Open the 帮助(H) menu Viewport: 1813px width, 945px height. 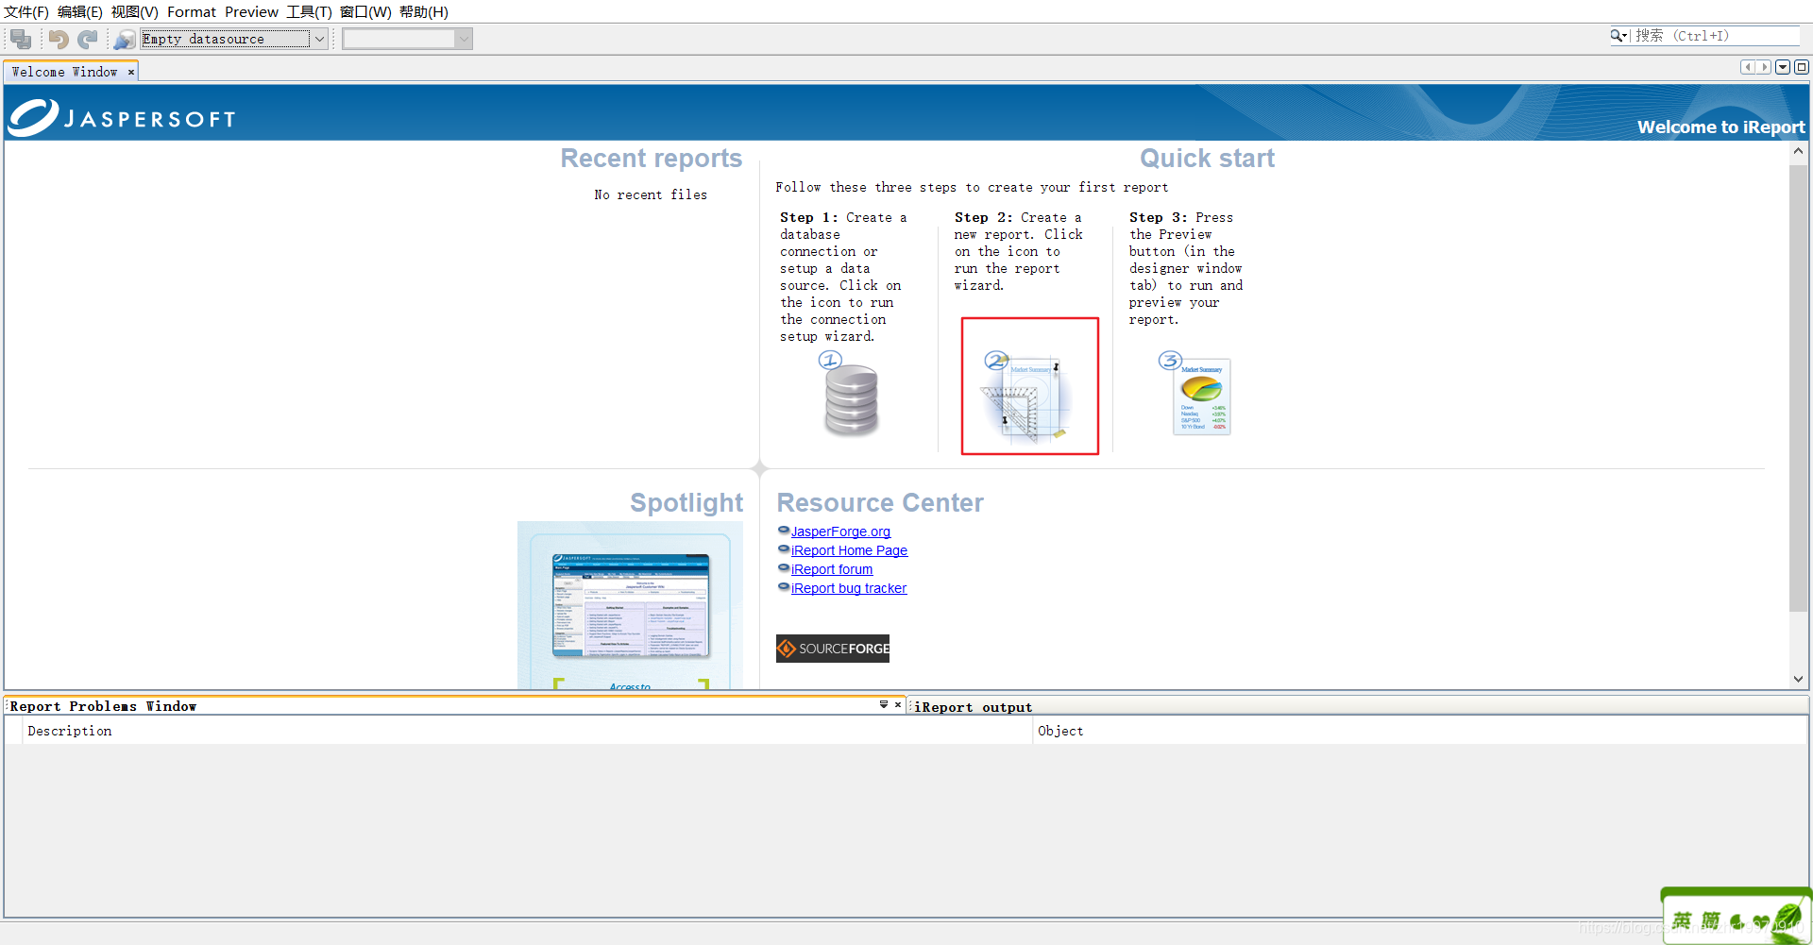[424, 12]
